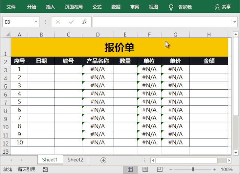240x174 pixels.
Task: Click the Cancel X icon in formula bar
Action: pyautogui.click(x=58, y=22)
